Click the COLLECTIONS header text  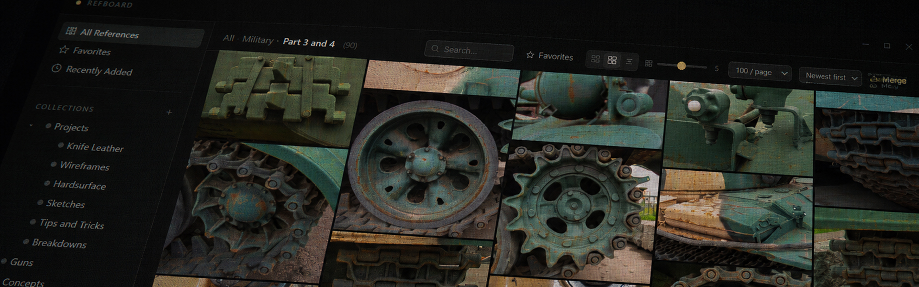click(x=65, y=108)
